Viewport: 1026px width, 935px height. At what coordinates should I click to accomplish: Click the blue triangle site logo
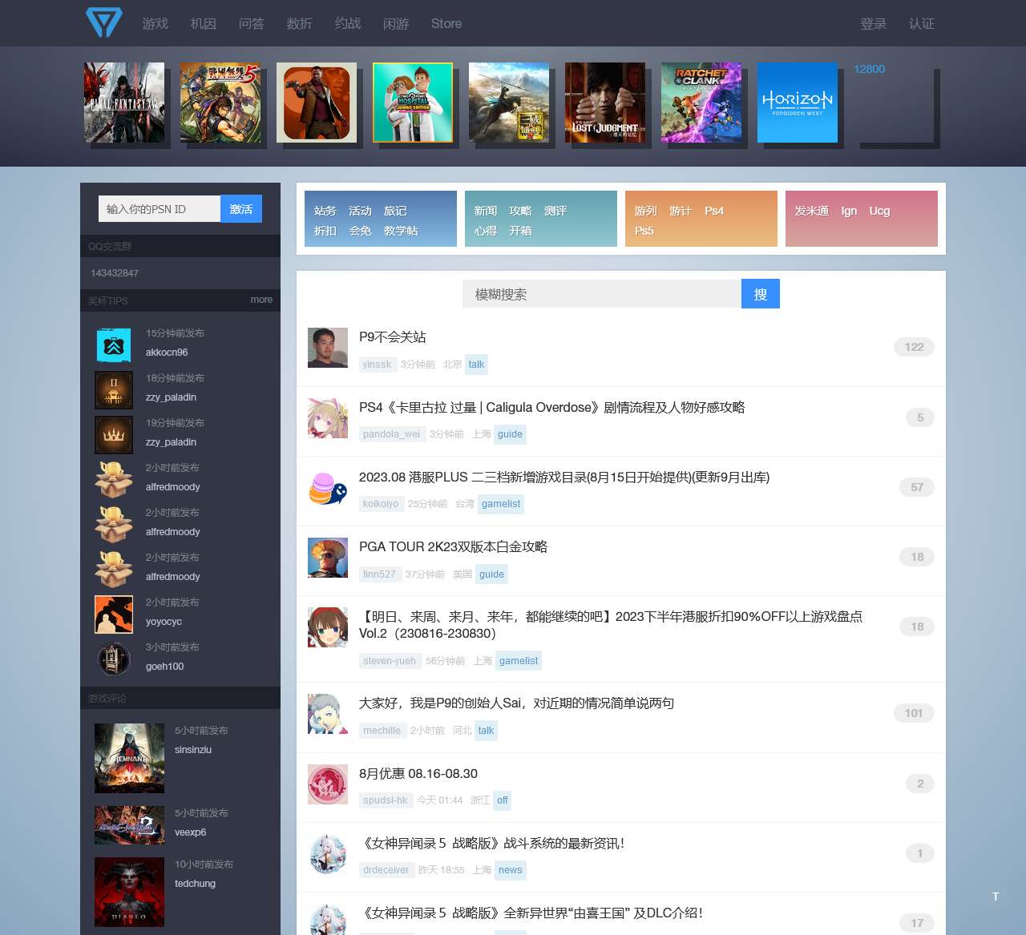point(104,22)
